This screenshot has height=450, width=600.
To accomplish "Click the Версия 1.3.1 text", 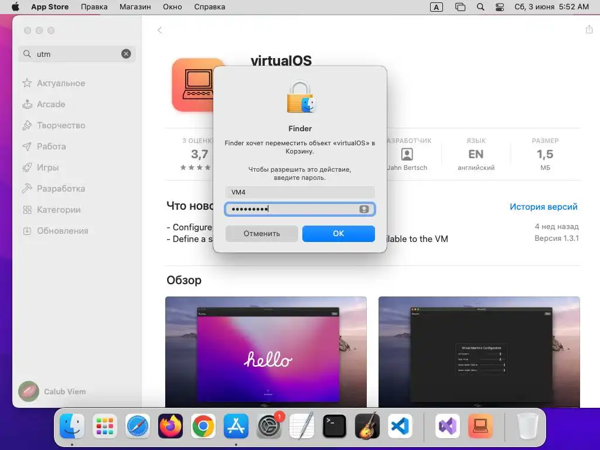I will pos(557,238).
